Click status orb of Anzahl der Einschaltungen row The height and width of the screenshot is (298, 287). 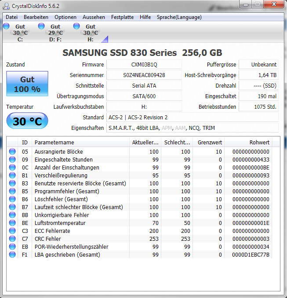[12, 167]
